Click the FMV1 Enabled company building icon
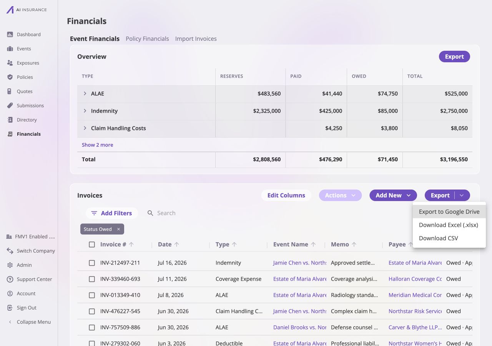492x346 pixels. pos(9,237)
